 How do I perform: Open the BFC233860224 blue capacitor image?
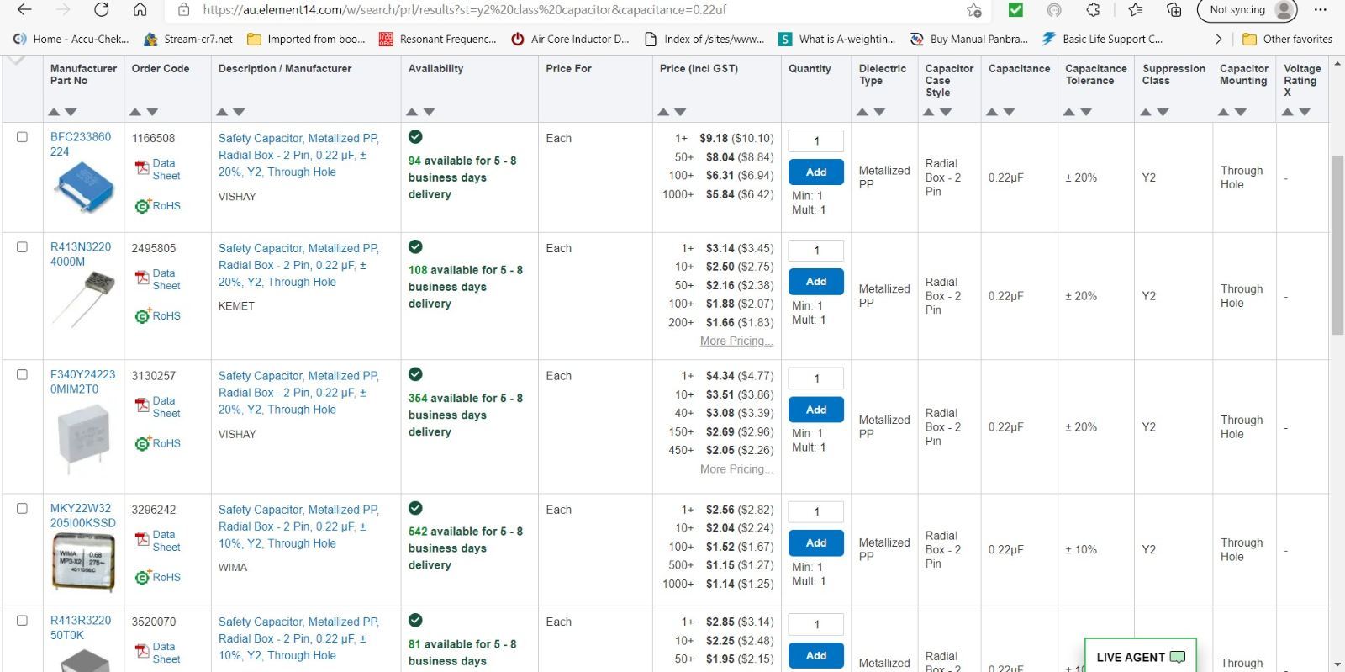(x=83, y=187)
